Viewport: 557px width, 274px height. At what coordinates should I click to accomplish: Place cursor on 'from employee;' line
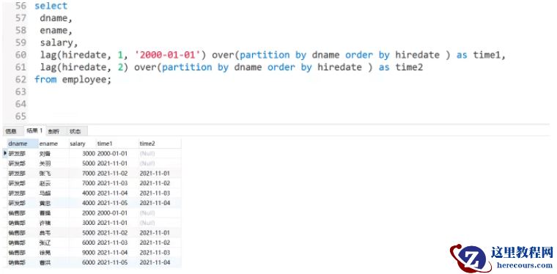point(73,80)
